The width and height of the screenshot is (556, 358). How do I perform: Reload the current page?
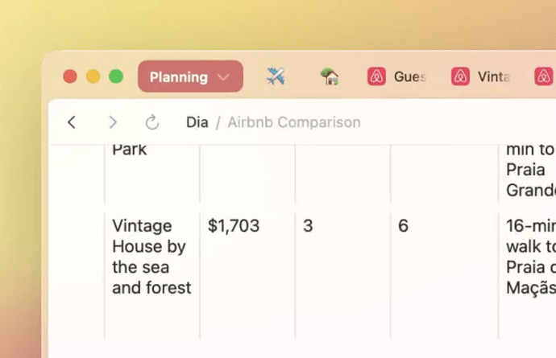151,122
